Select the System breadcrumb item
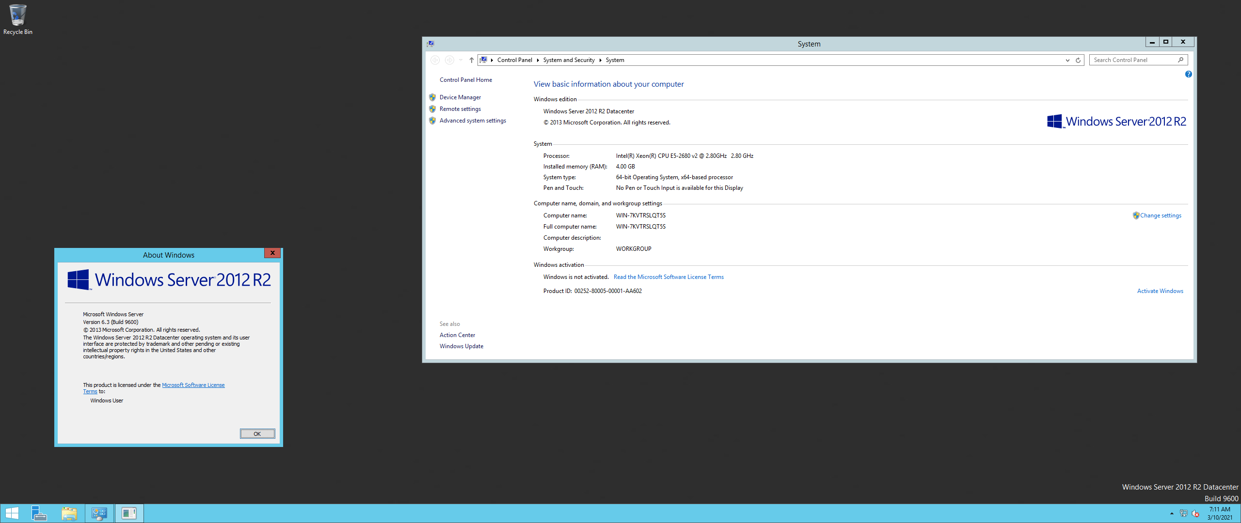 click(x=615, y=60)
